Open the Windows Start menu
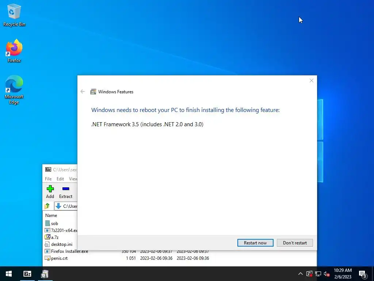This screenshot has width=374, height=281. [x=9, y=274]
